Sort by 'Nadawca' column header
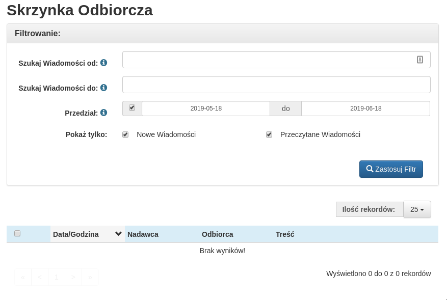The width and height of the screenshot is (447, 300). (143, 234)
